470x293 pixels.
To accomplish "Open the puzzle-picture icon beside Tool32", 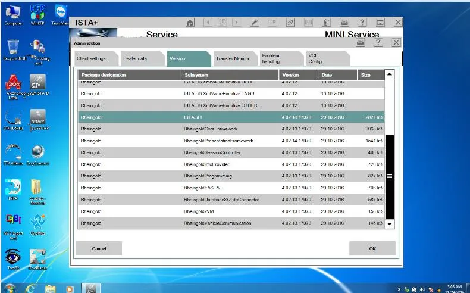I will [x=37, y=260].
